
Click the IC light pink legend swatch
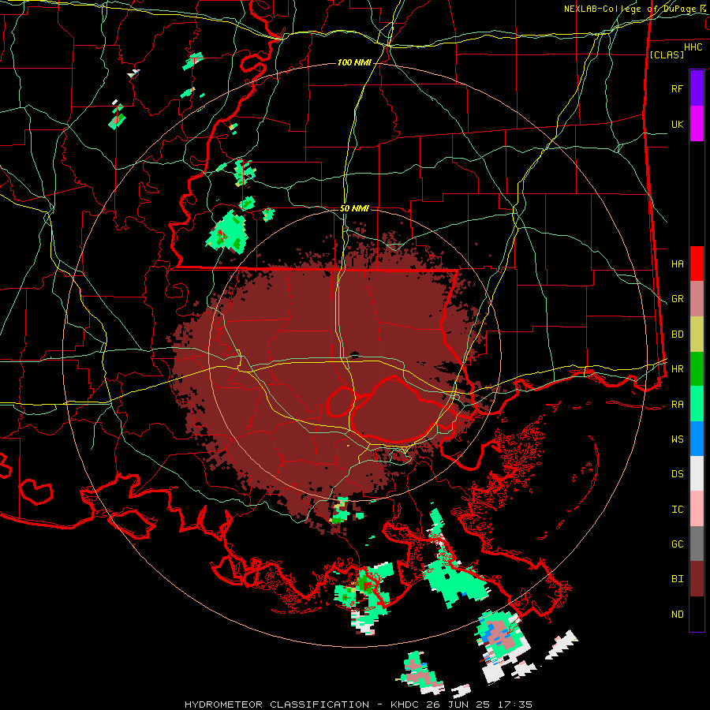point(697,509)
